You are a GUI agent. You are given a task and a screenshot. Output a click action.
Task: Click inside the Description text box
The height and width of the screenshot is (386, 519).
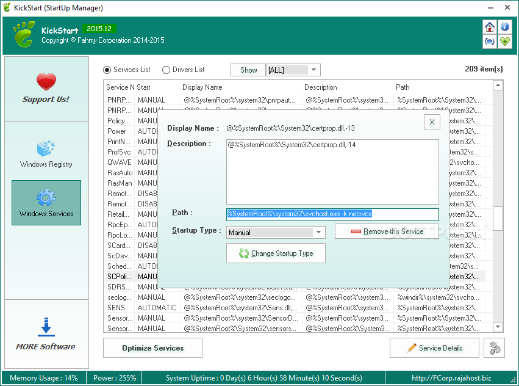332,172
